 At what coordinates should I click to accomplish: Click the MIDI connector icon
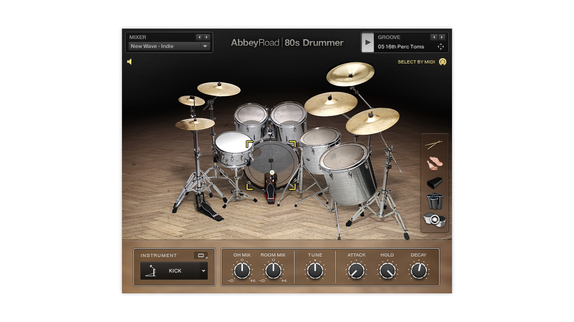coord(442,62)
